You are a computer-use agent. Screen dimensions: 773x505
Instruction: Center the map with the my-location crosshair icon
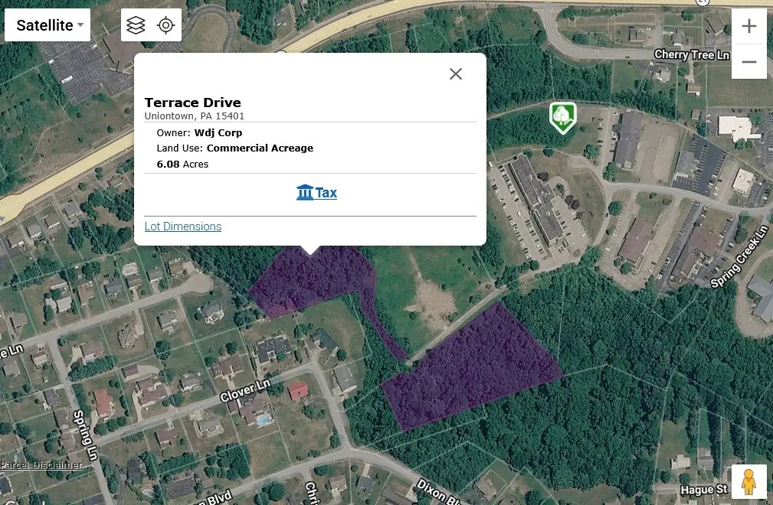pos(165,24)
